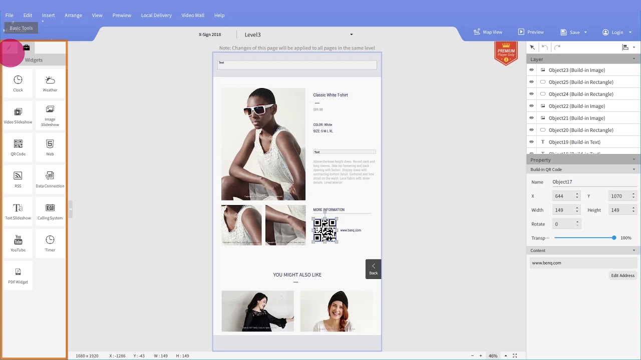641x360 pixels.
Task: Add a YouTube widget
Action: 18,243
